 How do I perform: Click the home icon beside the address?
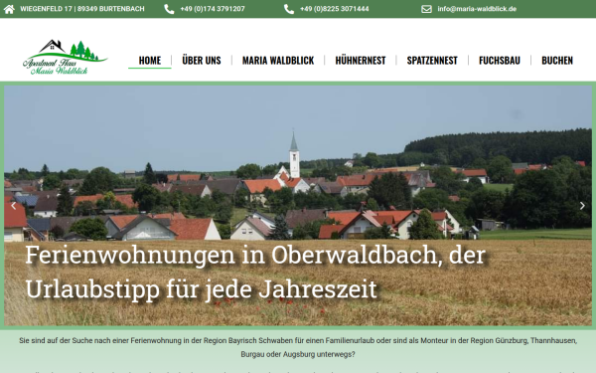(9, 9)
